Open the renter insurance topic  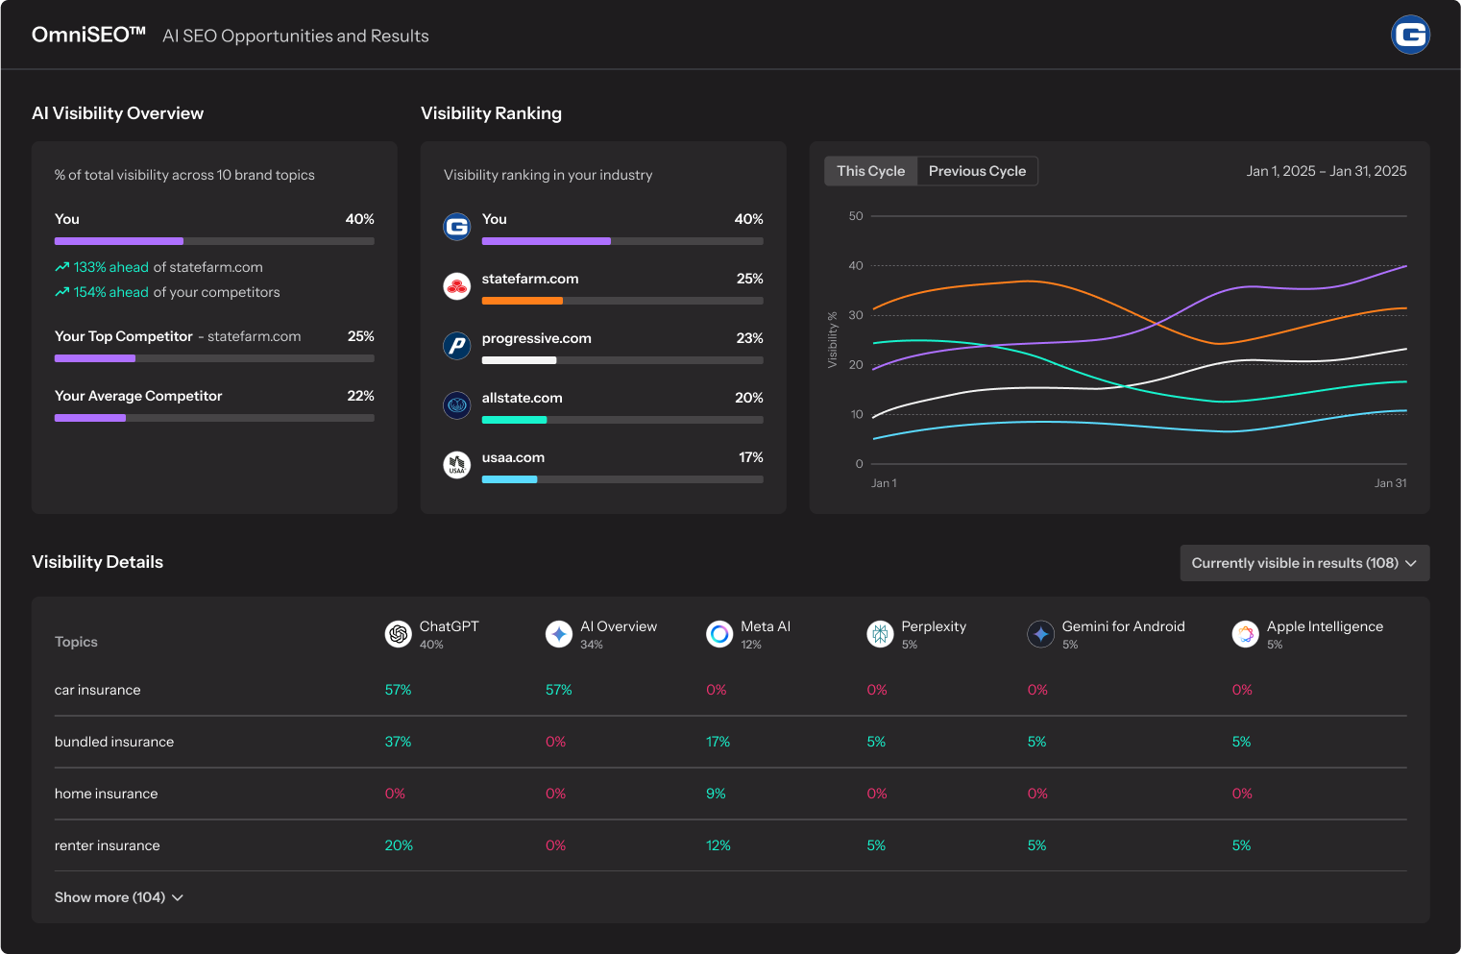point(108,845)
